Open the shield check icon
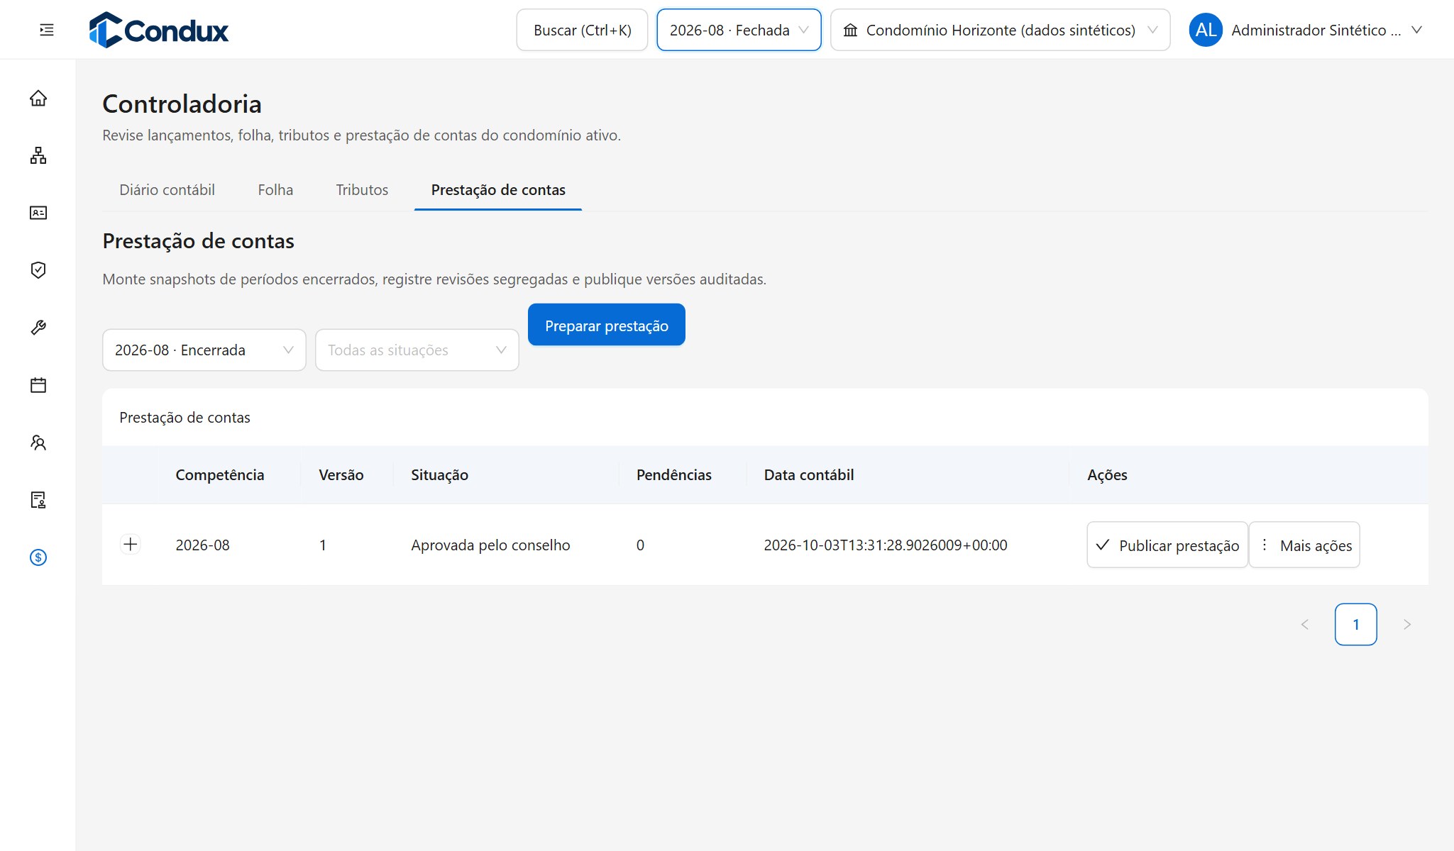The image size is (1454, 851). point(38,270)
